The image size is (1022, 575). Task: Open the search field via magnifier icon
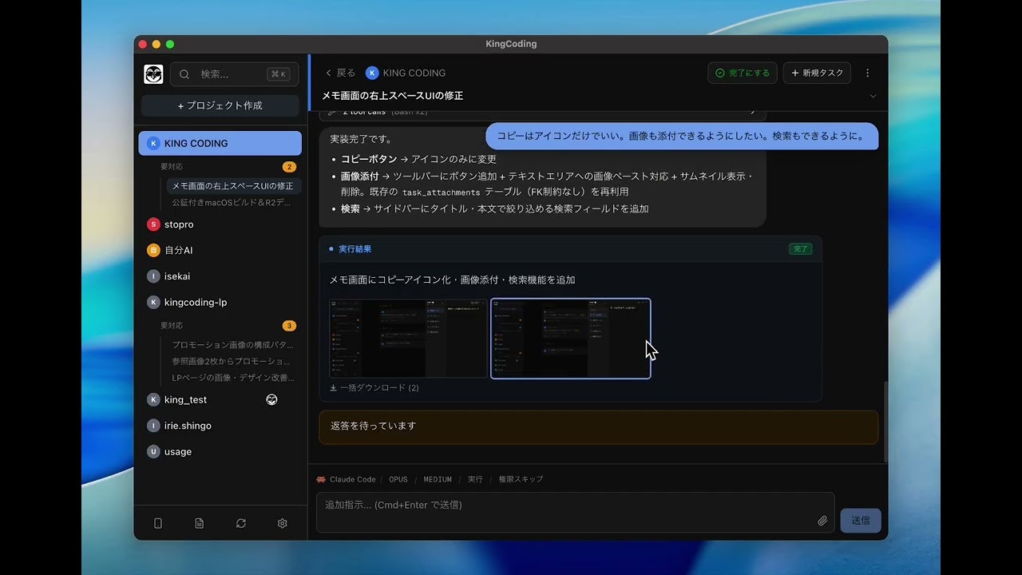point(184,73)
